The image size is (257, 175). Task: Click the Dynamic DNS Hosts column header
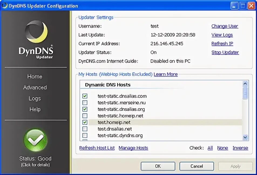click(x=108, y=85)
